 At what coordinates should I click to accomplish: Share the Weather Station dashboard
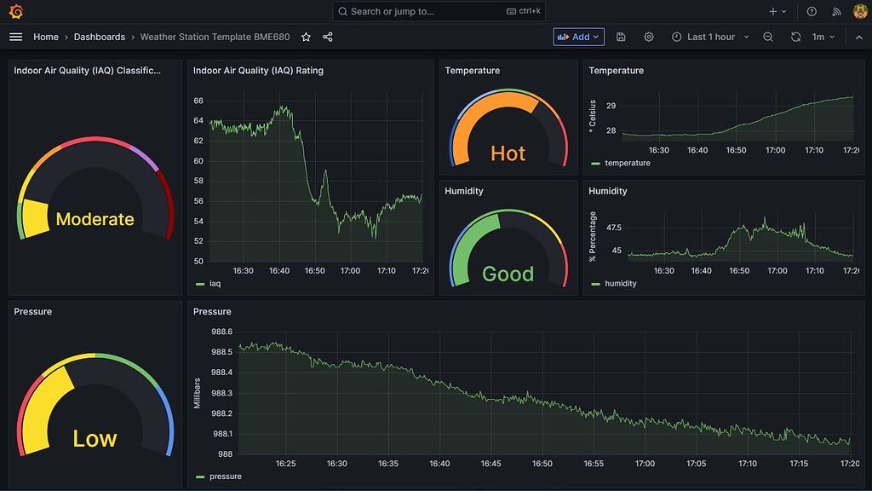(x=328, y=37)
